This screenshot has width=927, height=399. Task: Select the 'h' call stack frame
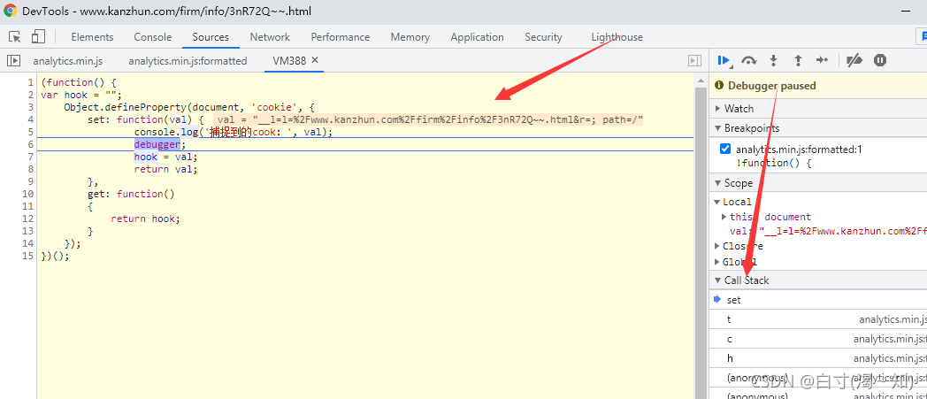pos(818,358)
